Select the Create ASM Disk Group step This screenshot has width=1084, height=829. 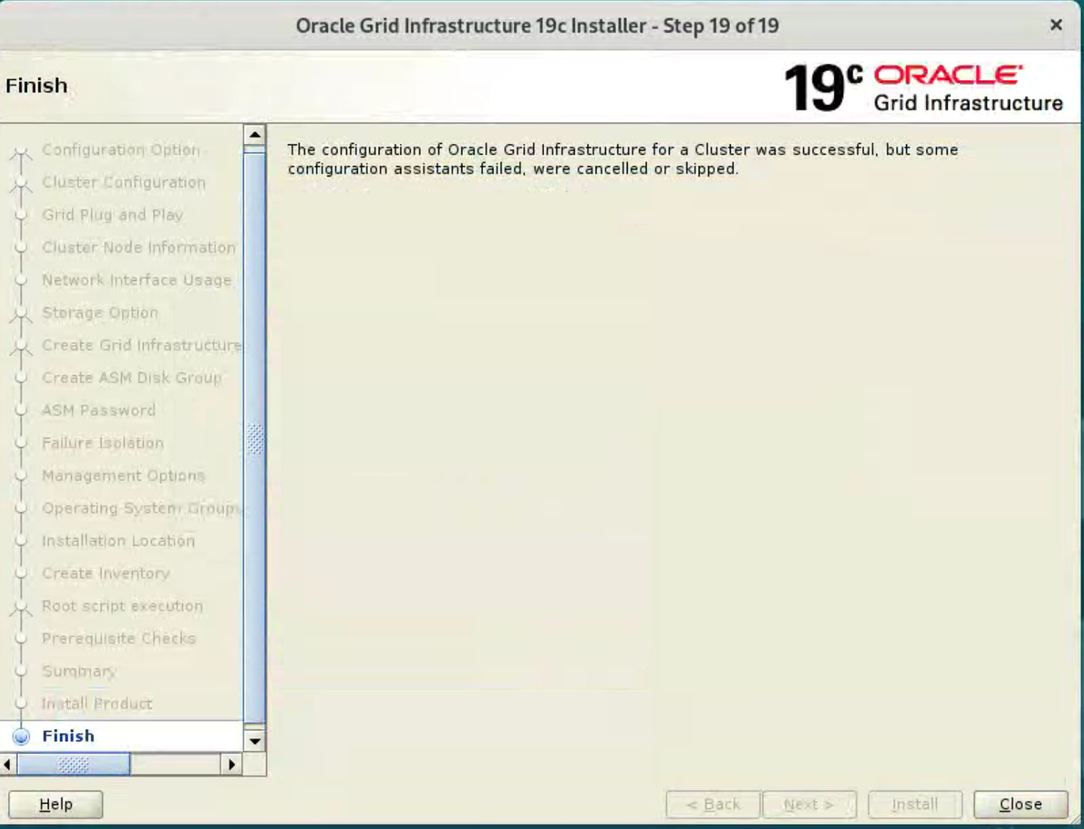(132, 378)
